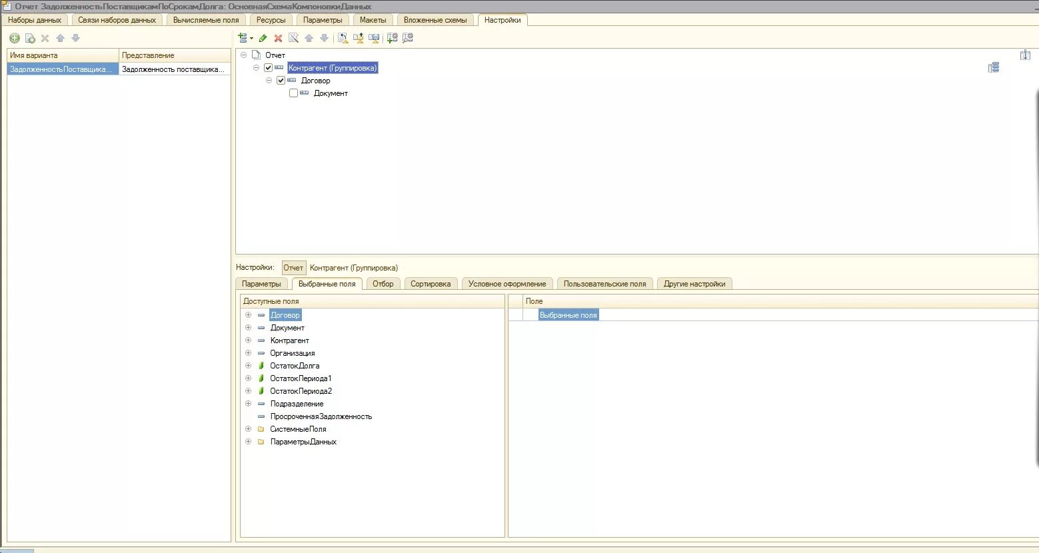
Task: Select the ЗадолженностьПоставщика variant row
Action: pos(119,69)
